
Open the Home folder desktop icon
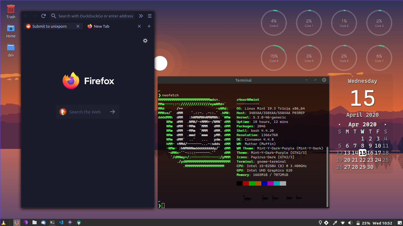tap(11, 28)
